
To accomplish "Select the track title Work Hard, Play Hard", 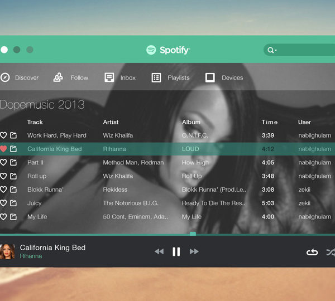I will pos(57,135).
